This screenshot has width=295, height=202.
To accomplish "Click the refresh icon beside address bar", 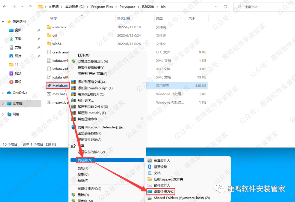I will (x=225, y=7).
